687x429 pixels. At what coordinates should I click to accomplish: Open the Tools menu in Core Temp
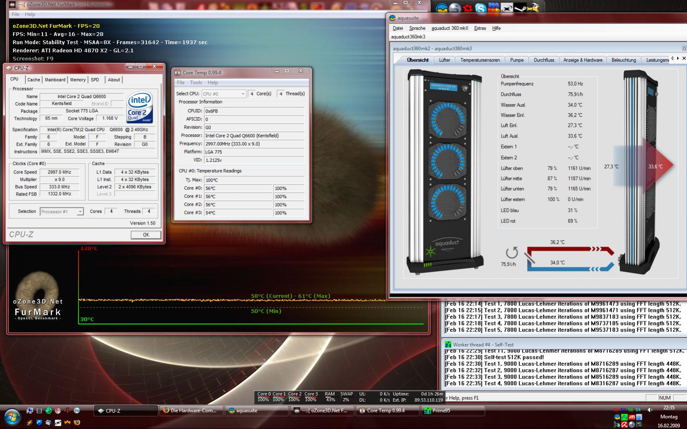tap(196, 83)
